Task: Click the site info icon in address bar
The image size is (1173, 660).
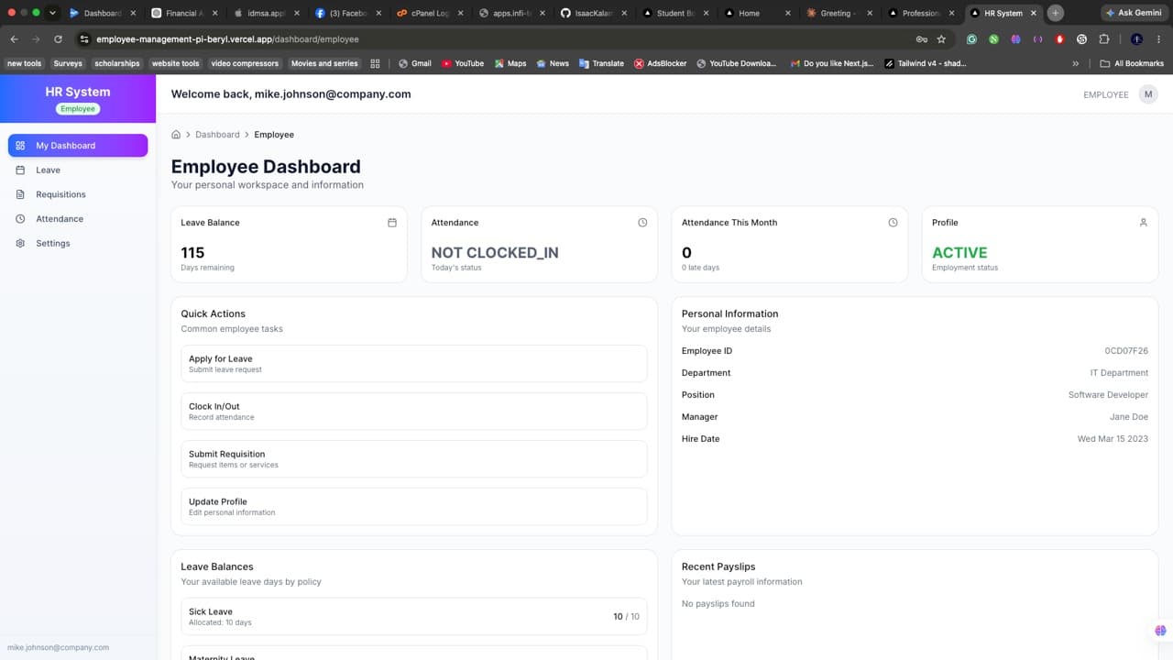Action: coord(84,39)
